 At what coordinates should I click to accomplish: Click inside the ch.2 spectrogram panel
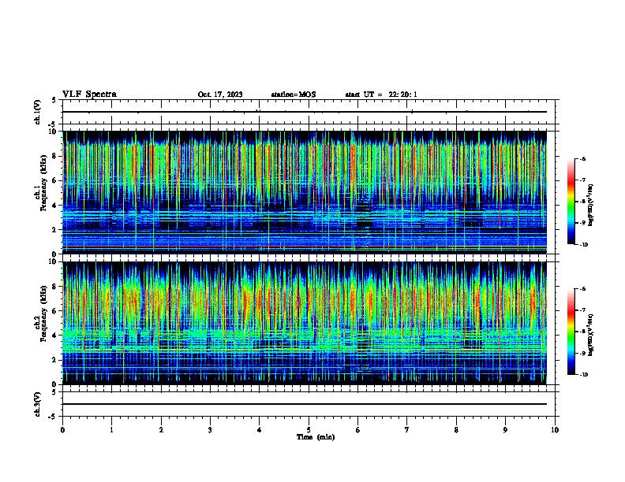[x=304, y=323]
